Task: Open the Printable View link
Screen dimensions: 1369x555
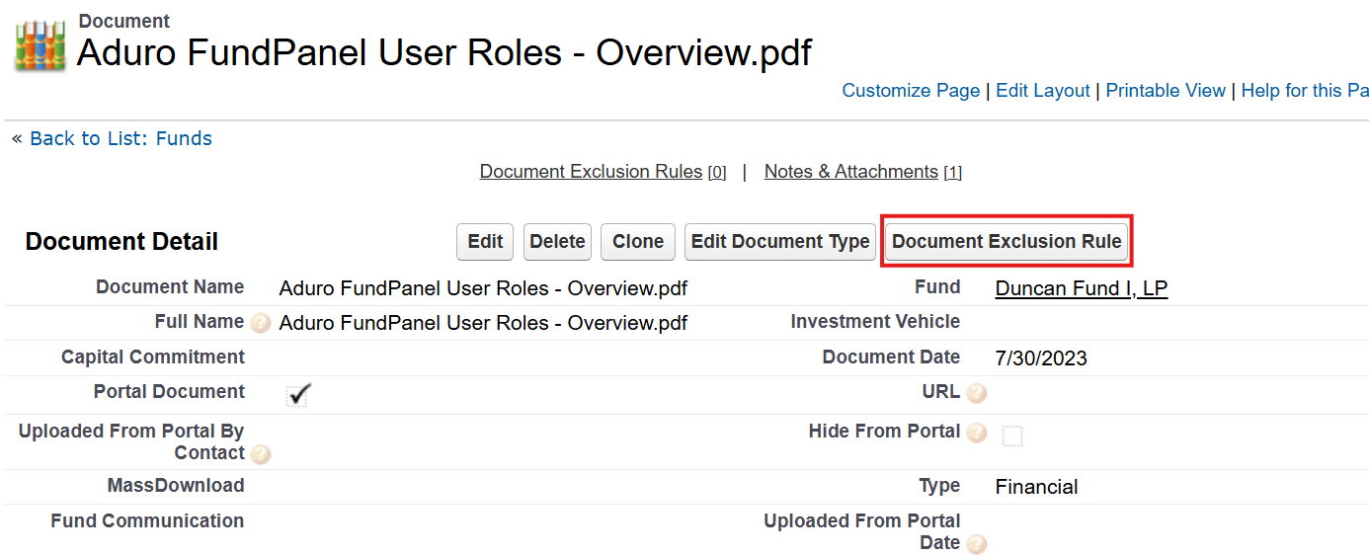Action: tap(1166, 91)
